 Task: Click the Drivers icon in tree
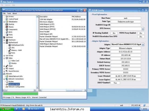click(7, 17)
